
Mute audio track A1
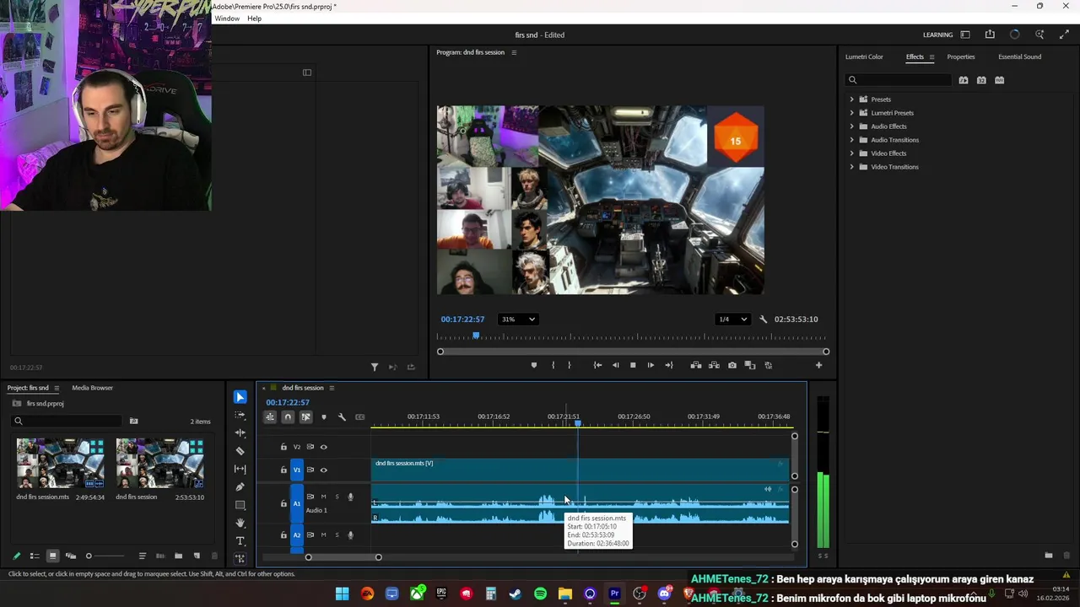tap(323, 497)
